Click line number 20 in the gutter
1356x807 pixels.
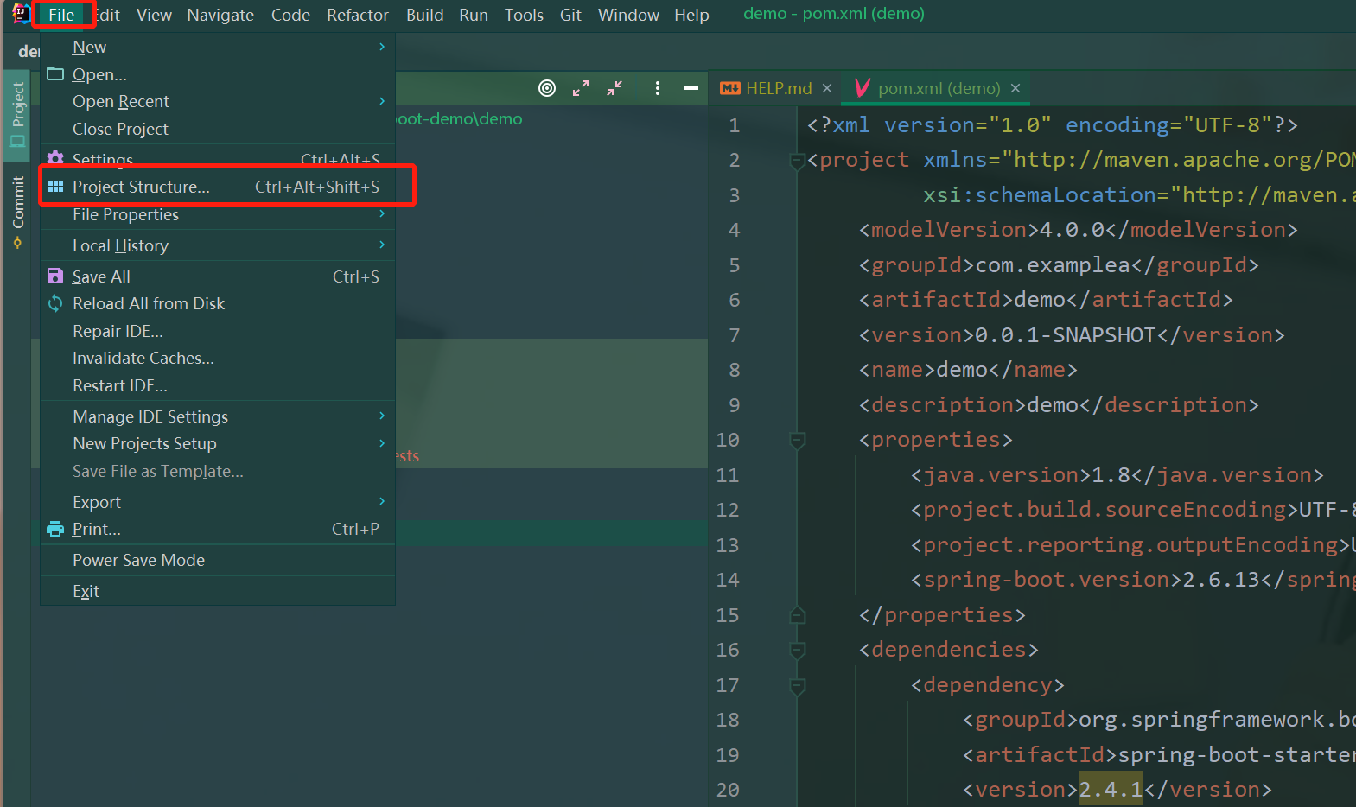728,790
